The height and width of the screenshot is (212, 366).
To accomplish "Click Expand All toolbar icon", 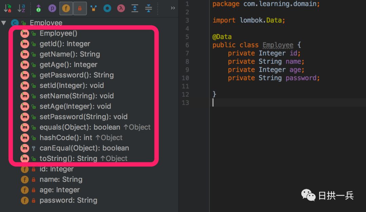I will tap(135, 8).
